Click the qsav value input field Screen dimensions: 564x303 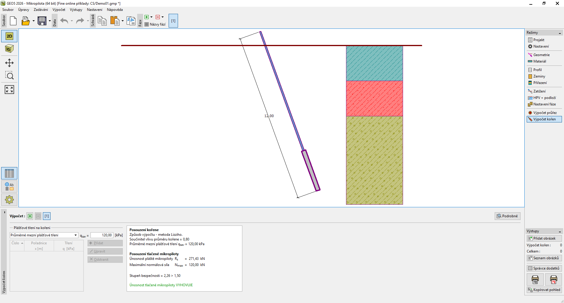click(x=102, y=235)
